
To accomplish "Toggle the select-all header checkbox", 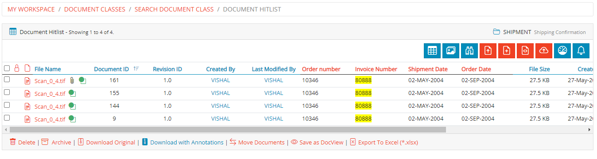I will pos(7,68).
